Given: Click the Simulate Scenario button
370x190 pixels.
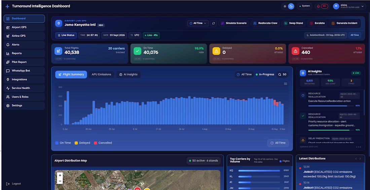Looking at the screenshot, I should pyautogui.click(x=234, y=23).
